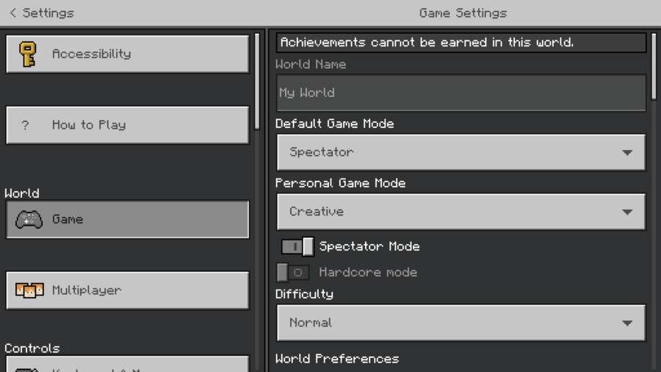Click the arrow on the Creative dropdown
Image resolution: width=661 pixels, height=372 pixels.
pyautogui.click(x=626, y=212)
